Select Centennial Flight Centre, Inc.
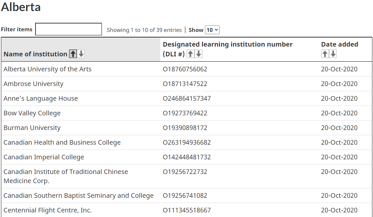The image size is (373, 217). pos(48,210)
